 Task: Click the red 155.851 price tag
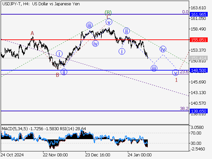(199, 40)
